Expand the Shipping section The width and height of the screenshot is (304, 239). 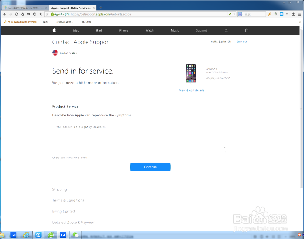tap(59, 189)
